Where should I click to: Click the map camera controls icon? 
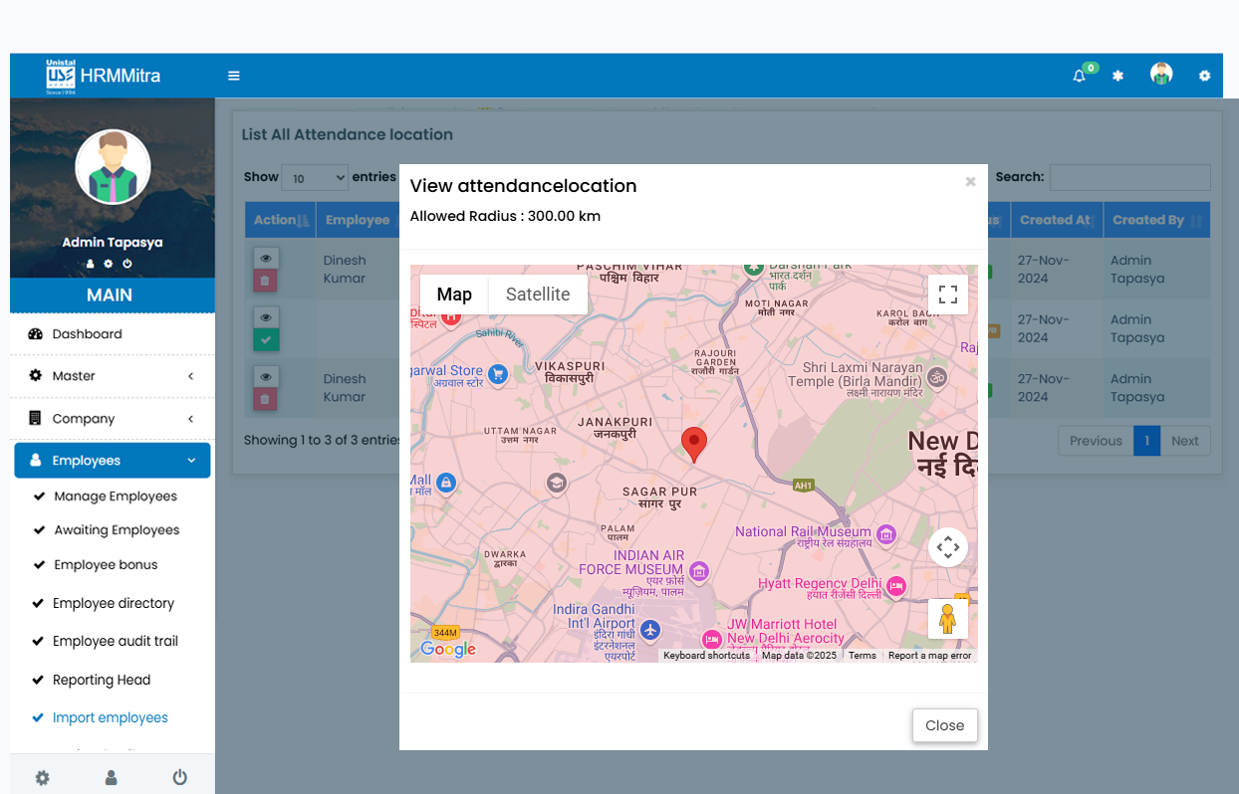[x=947, y=547]
